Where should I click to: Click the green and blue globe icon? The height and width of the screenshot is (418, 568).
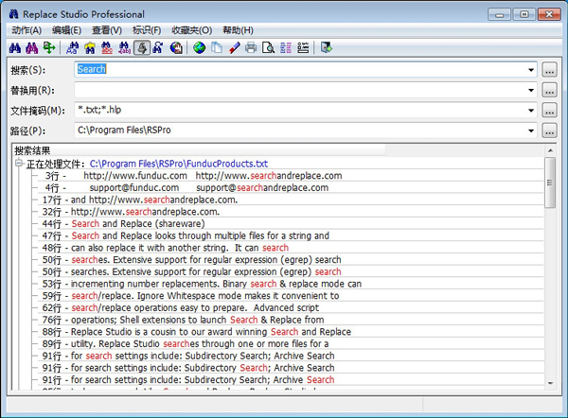click(x=199, y=48)
